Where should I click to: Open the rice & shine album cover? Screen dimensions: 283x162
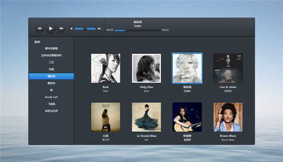click(x=228, y=68)
